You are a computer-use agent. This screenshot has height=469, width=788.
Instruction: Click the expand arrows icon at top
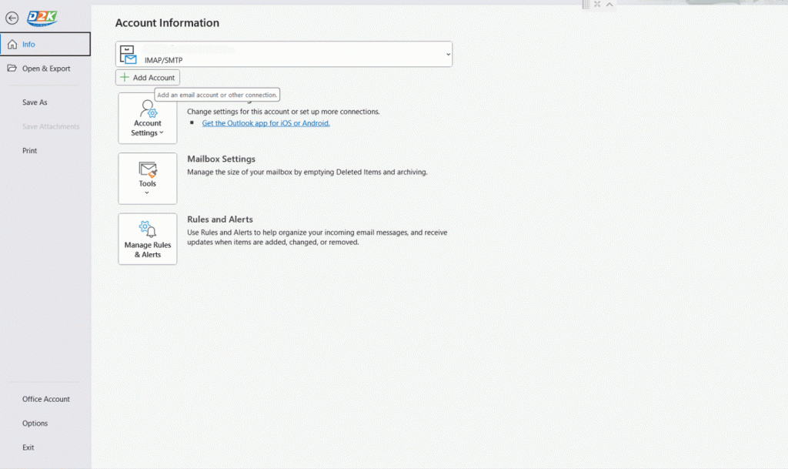click(597, 4)
